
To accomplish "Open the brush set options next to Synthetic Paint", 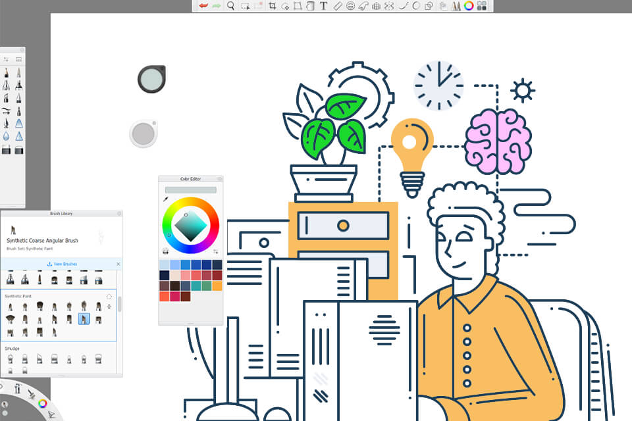I will coord(108,297).
